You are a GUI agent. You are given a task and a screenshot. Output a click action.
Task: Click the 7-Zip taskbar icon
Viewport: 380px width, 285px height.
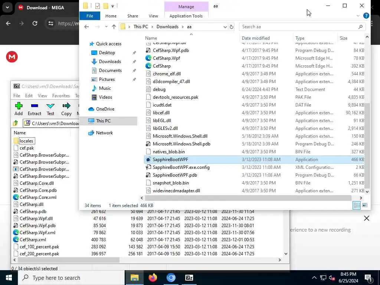(189, 278)
